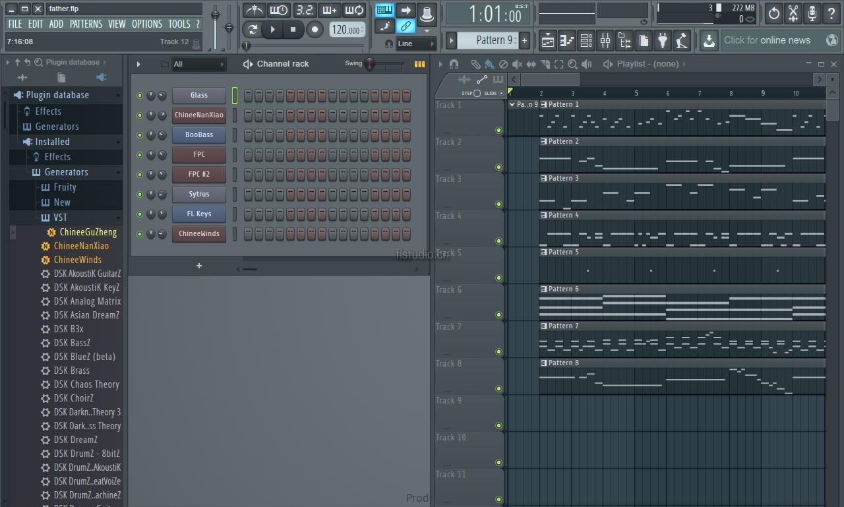
Task: Toggle typing keyboard to piano icon
Action: coord(384,10)
